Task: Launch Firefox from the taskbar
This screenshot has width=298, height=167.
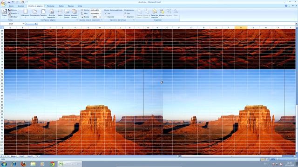Action: click(23, 164)
